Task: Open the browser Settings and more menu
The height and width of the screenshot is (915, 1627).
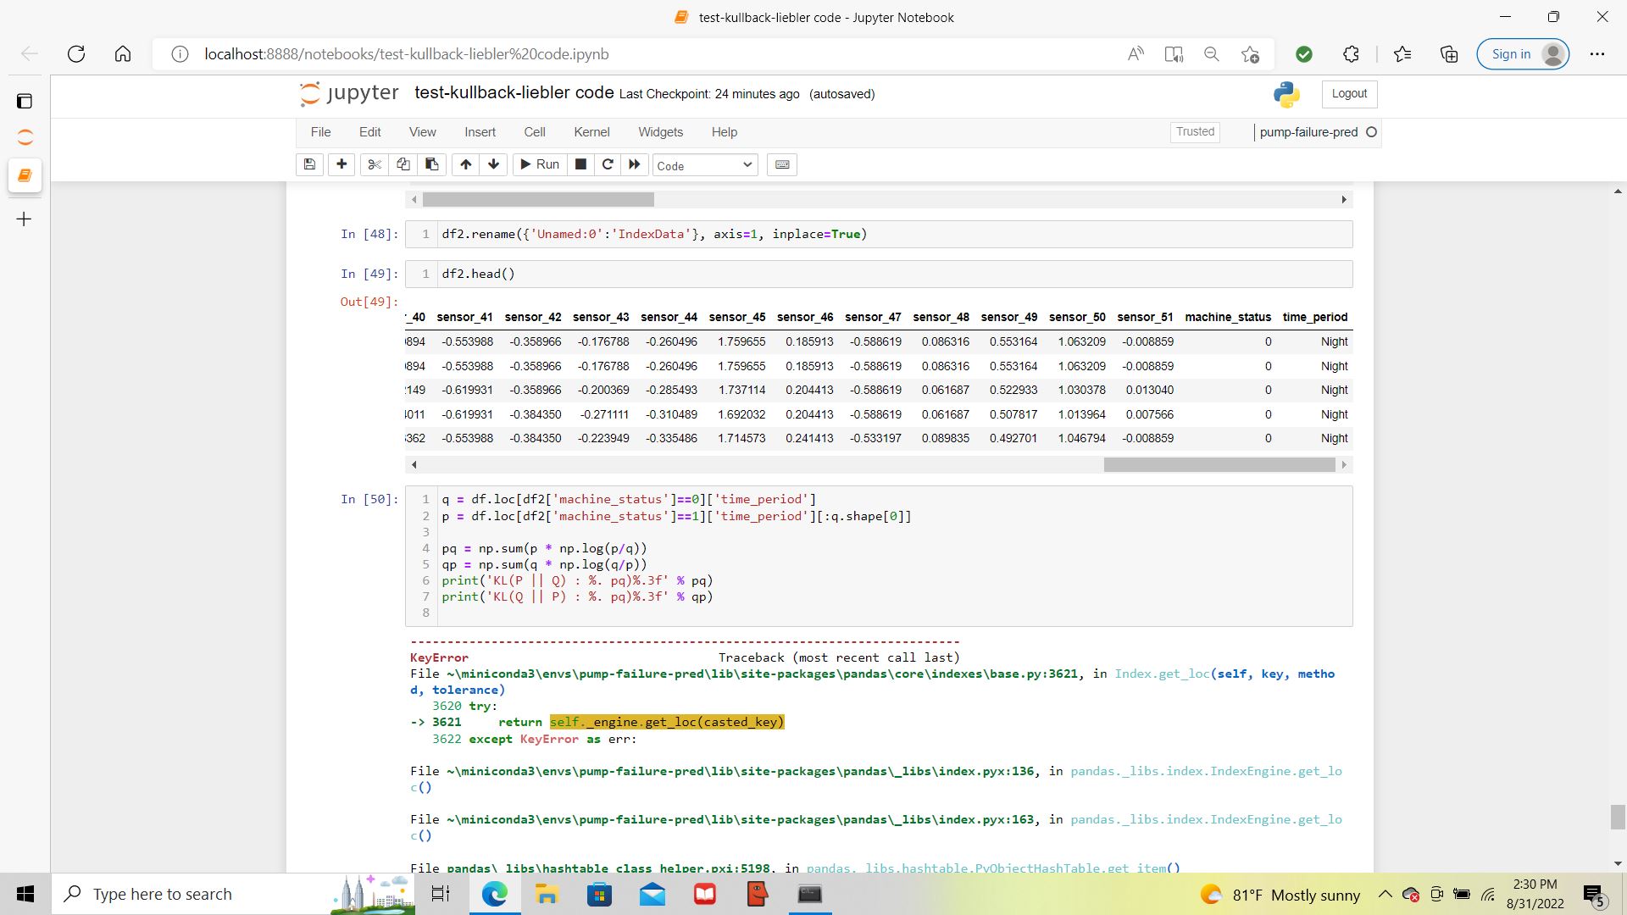Action: [x=1597, y=54]
